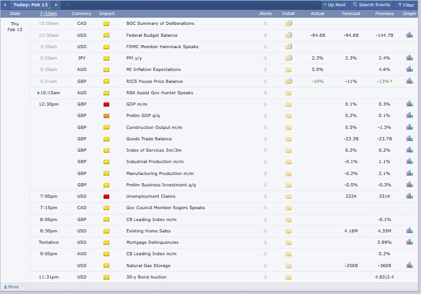Click 4.83|2.4 previous value for Bond Auction

pos(384,277)
